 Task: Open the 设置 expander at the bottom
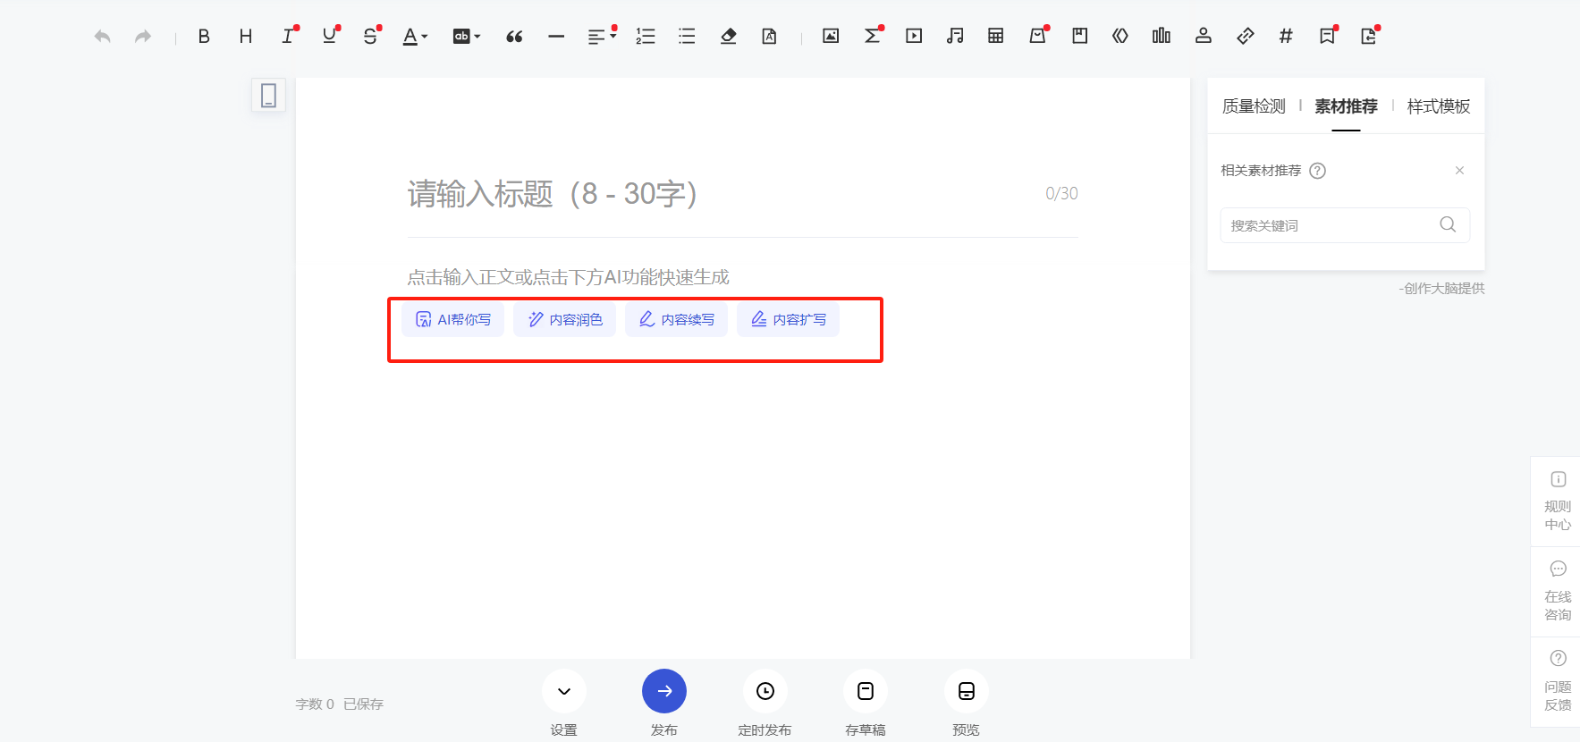[x=563, y=691]
